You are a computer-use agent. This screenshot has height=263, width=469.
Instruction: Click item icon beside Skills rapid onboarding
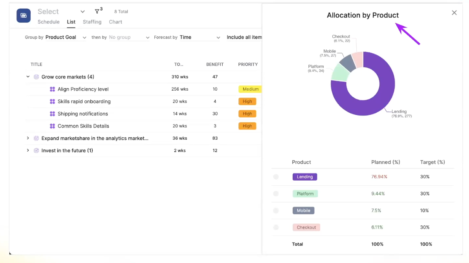click(52, 101)
